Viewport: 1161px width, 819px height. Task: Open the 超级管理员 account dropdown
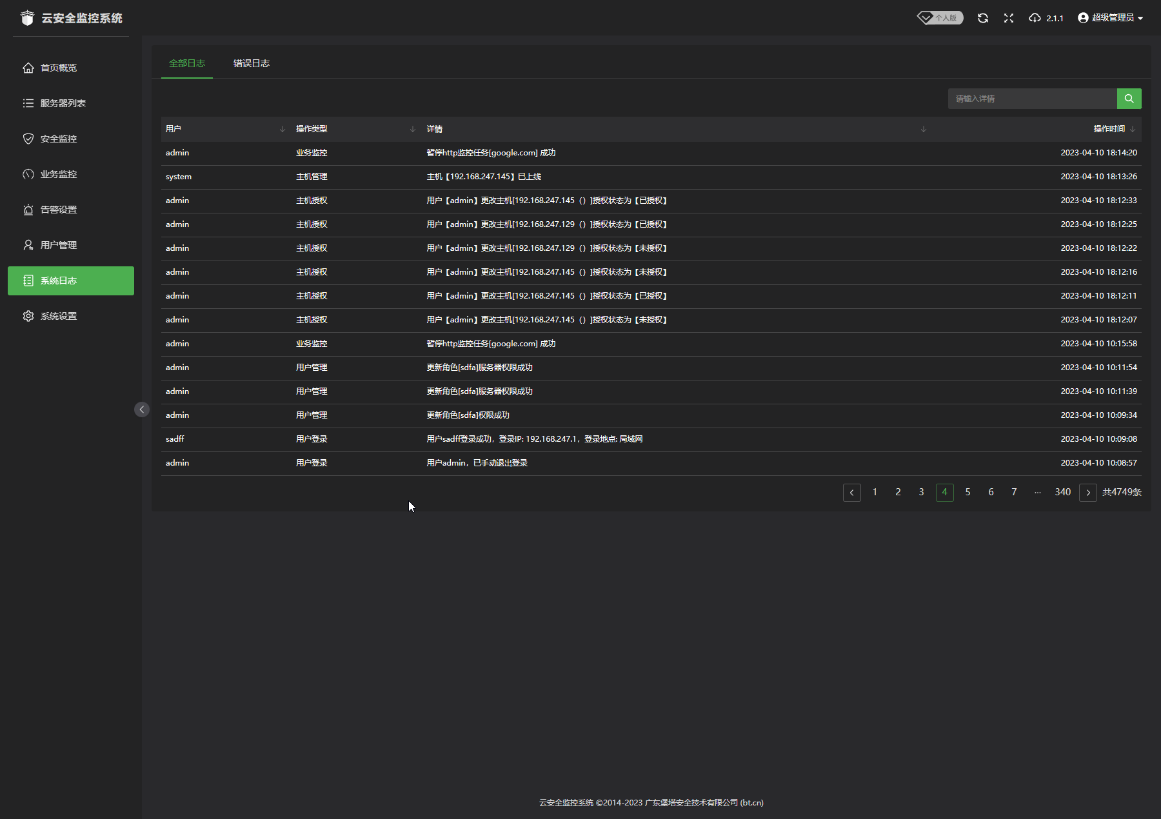click(1110, 18)
